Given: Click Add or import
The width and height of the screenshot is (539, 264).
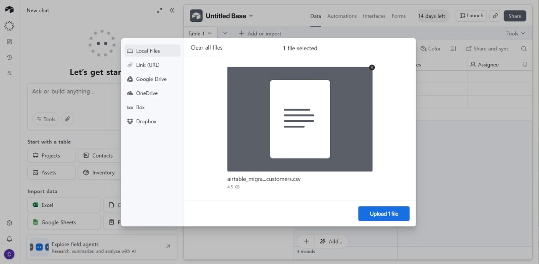Looking at the screenshot, I should [x=260, y=34].
